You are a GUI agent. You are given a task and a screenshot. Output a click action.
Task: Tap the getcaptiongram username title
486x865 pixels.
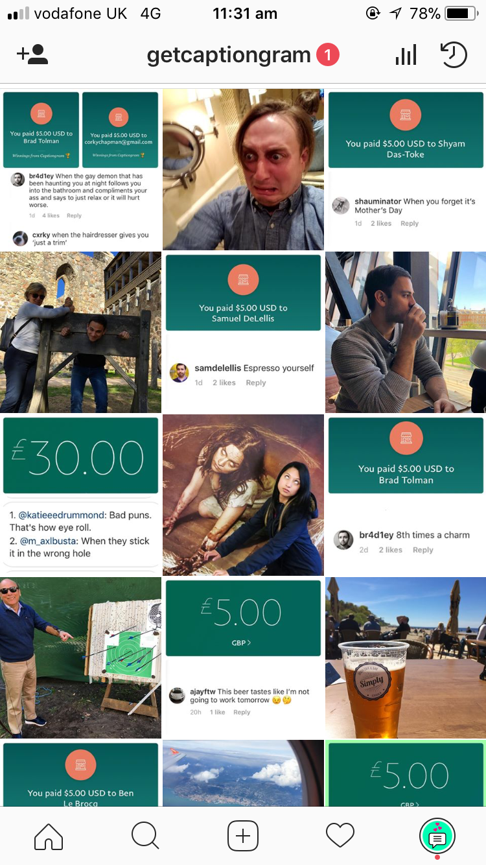click(x=229, y=55)
